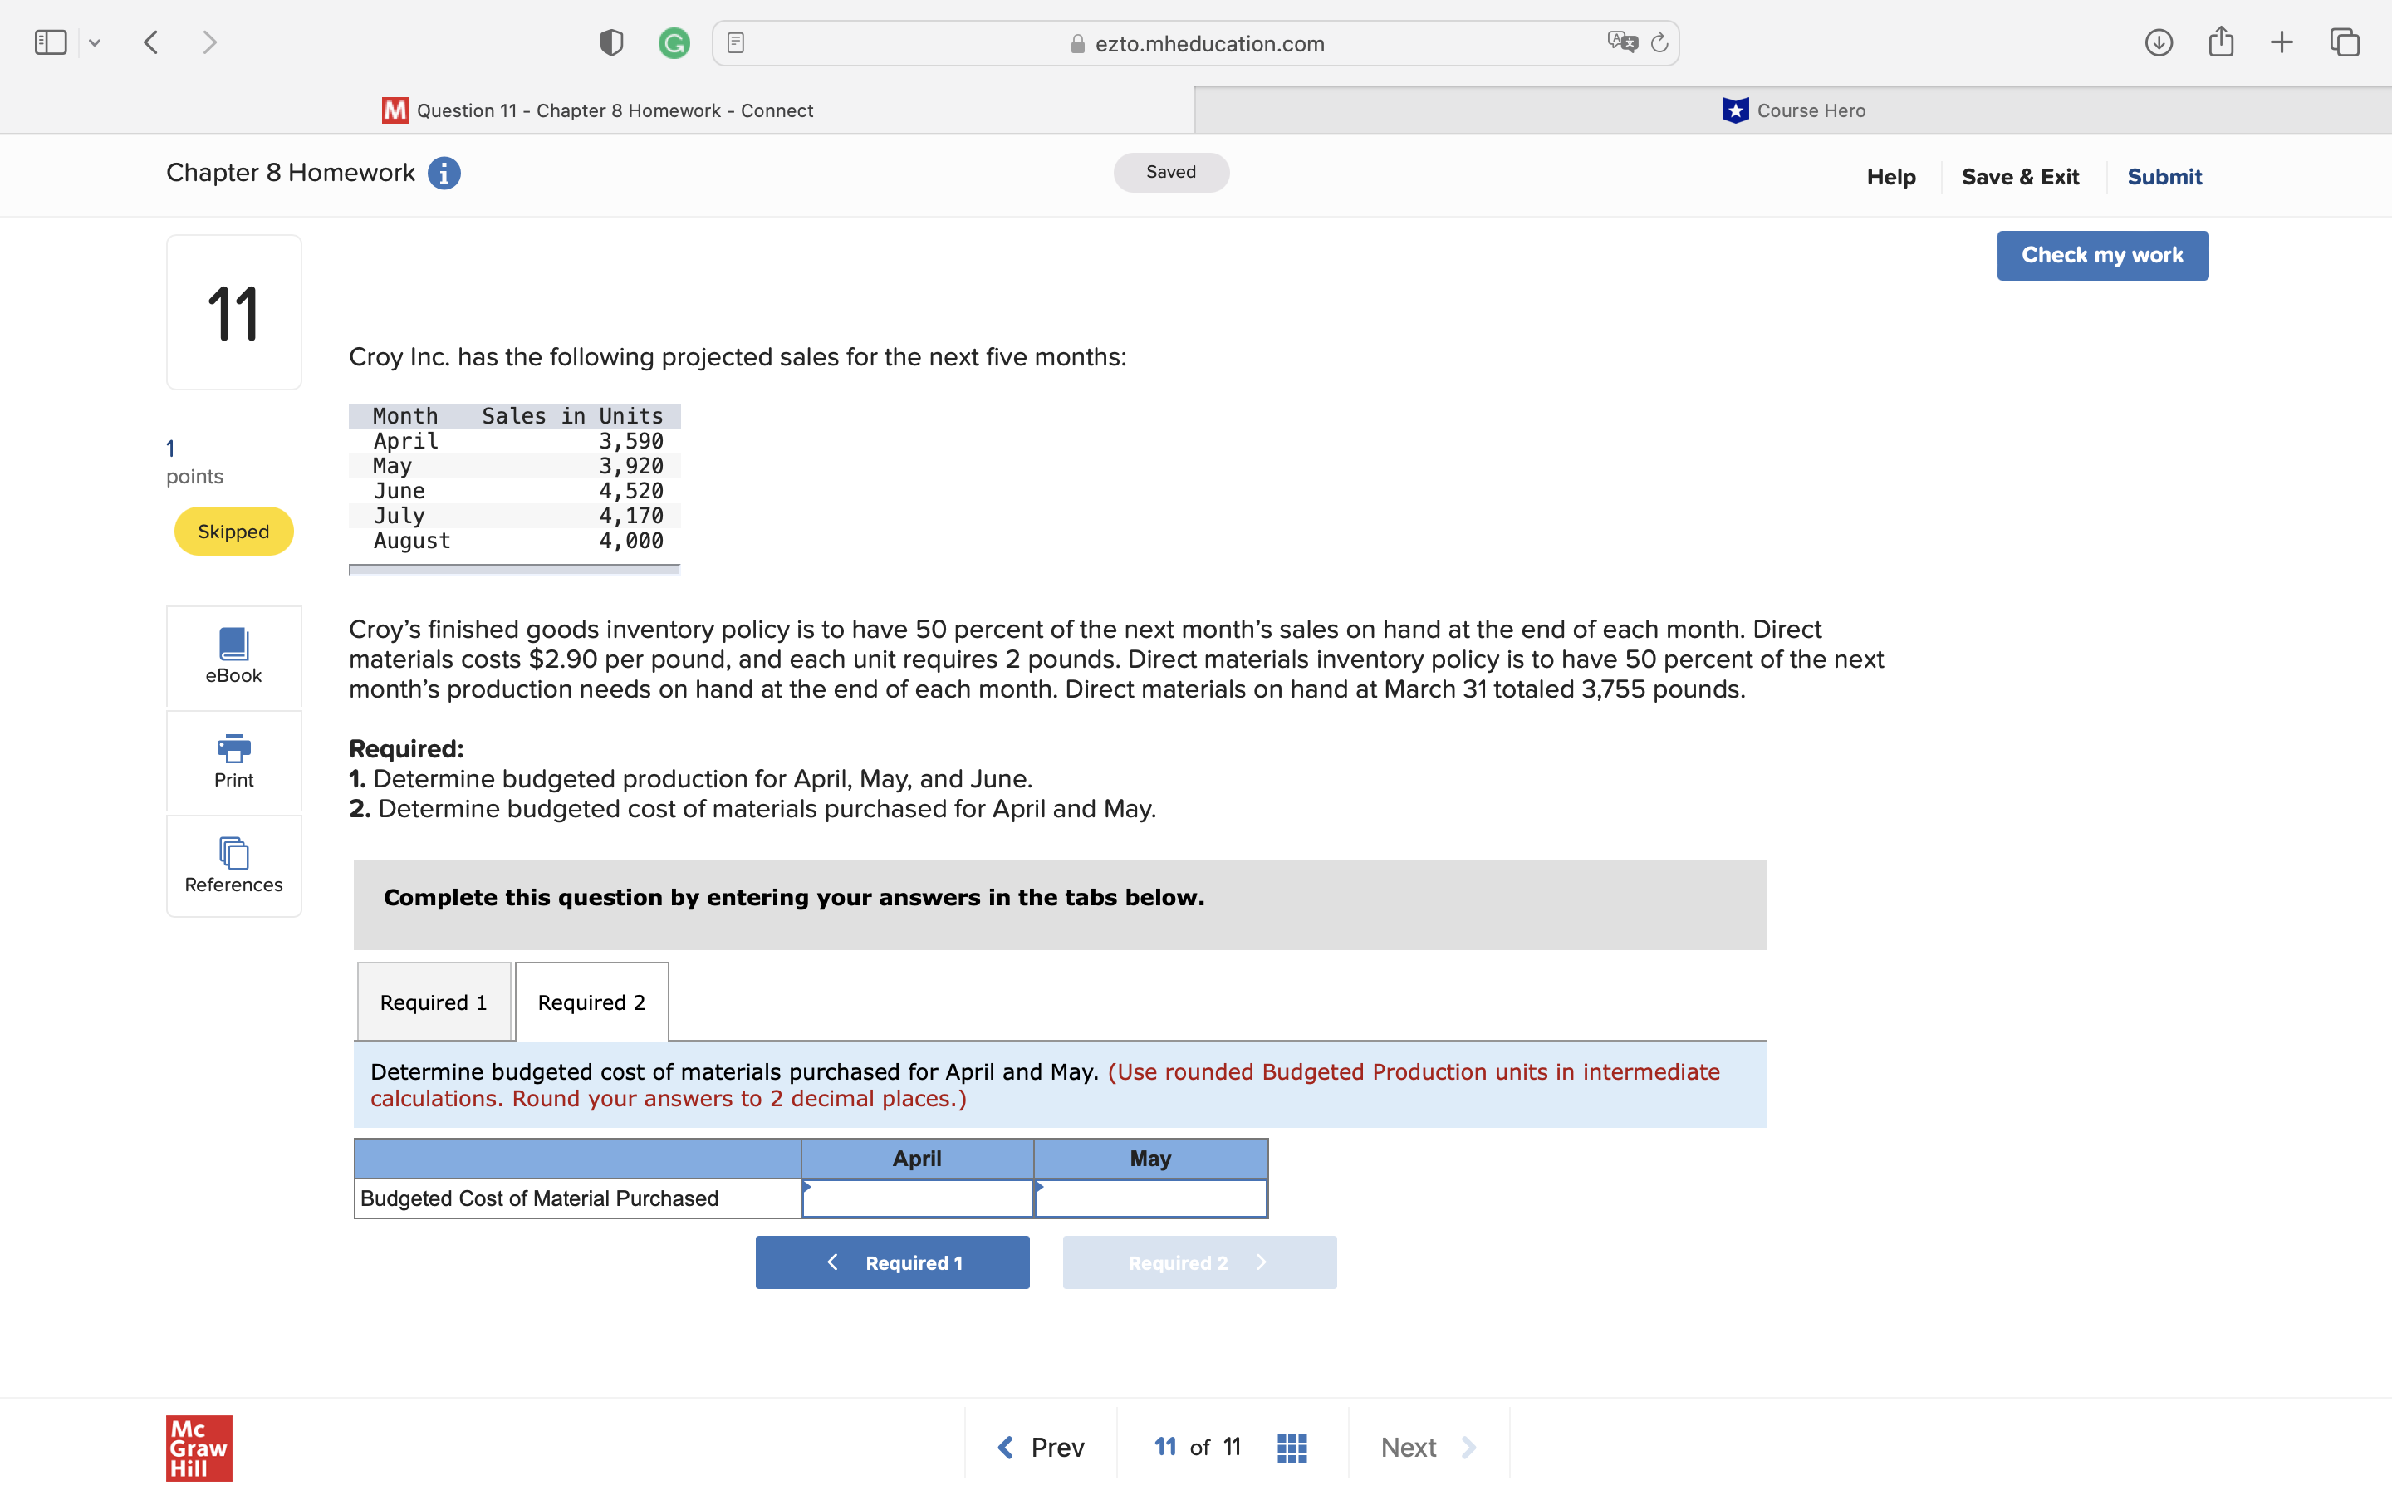Click the Share icon in toolbar
The width and height of the screenshot is (2392, 1495).
2221,42
